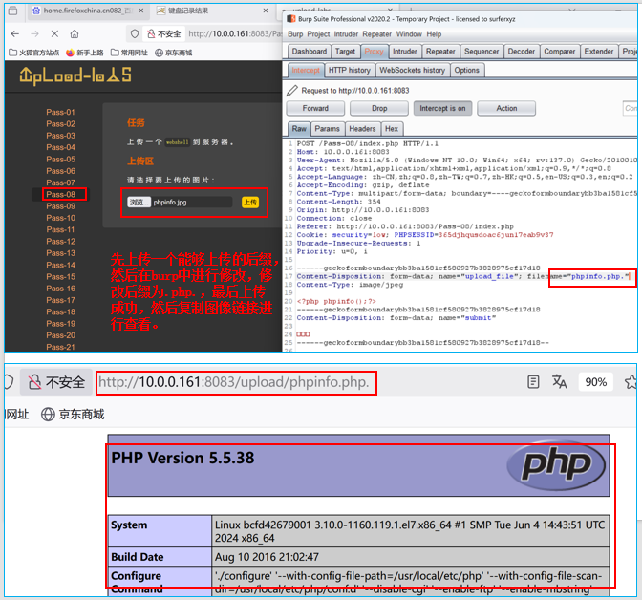Open Help menu in Burp Suite
642x600 pixels.
tap(434, 34)
